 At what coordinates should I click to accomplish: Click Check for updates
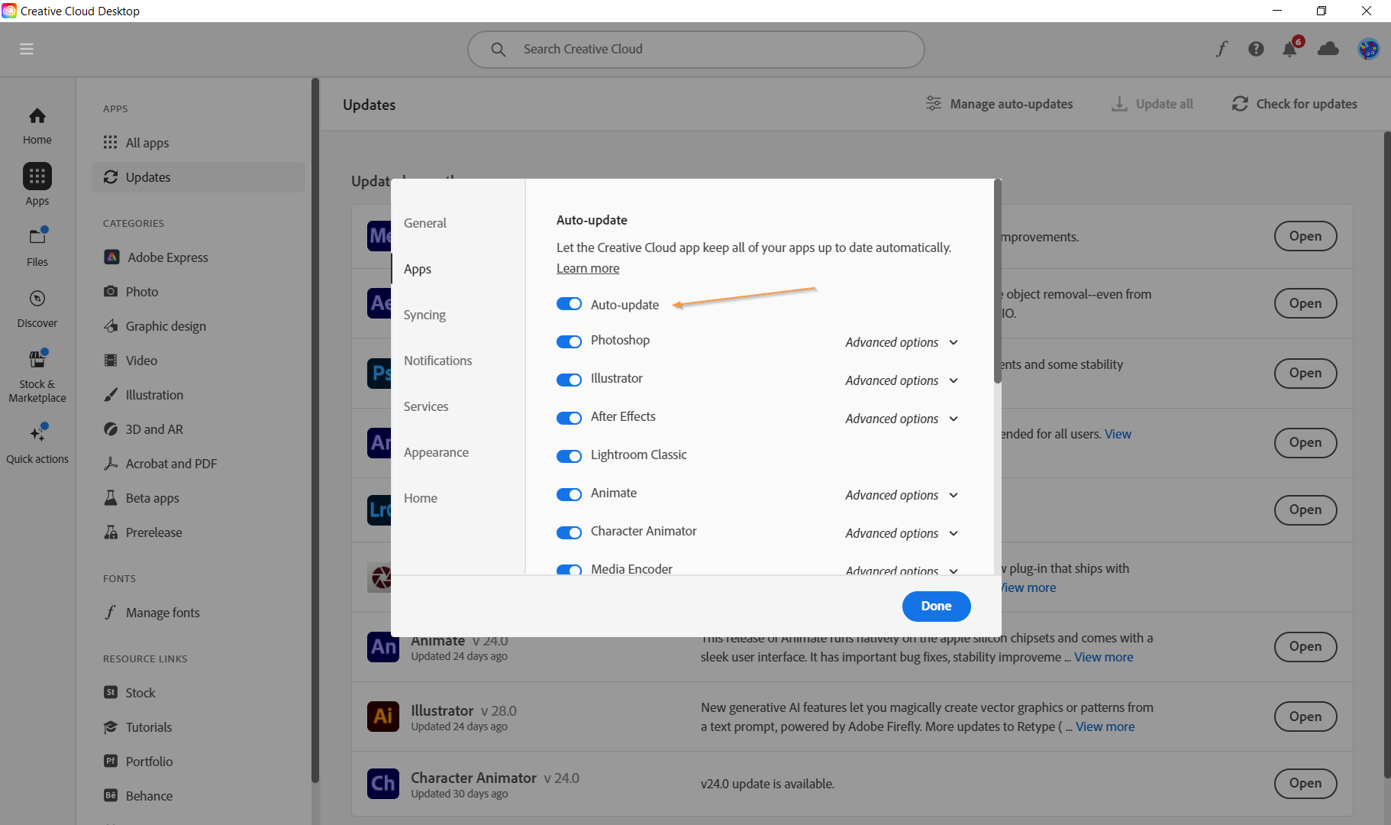pos(1295,104)
